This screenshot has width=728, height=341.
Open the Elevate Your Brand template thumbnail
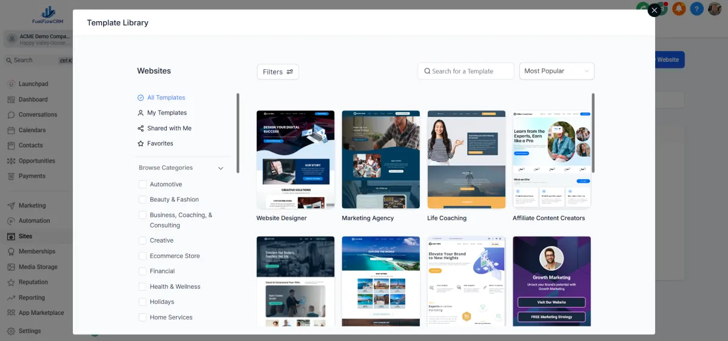[x=467, y=281]
